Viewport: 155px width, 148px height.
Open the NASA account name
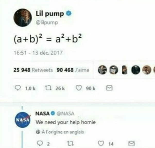coord(42,114)
